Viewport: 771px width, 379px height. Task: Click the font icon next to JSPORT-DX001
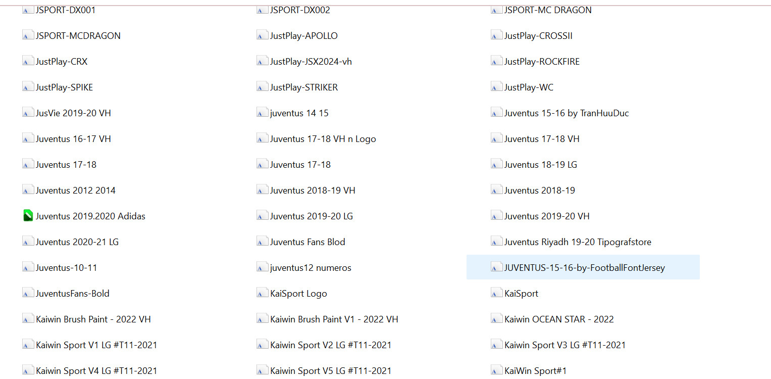click(28, 10)
